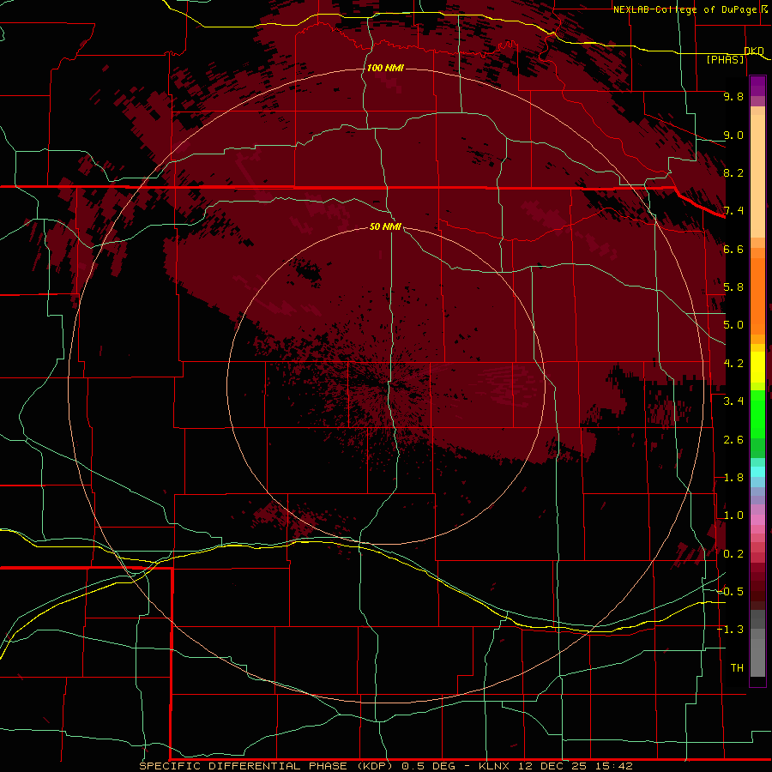Click the DKD label near the scale
The image size is (772, 772).
tap(754, 51)
